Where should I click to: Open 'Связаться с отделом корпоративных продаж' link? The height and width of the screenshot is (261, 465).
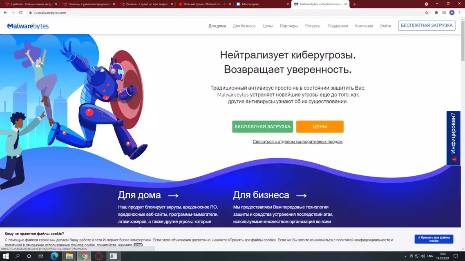[297, 142]
